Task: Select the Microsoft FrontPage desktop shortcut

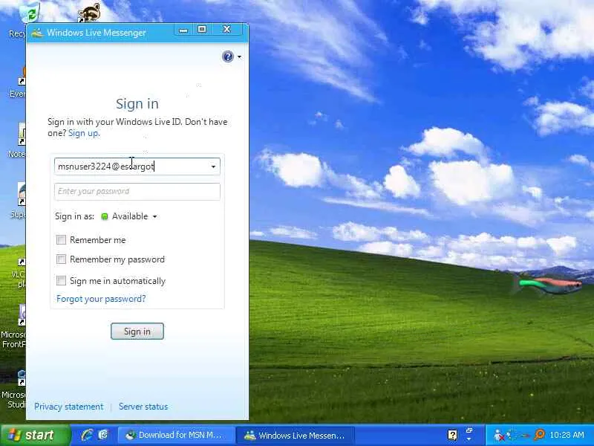Action: (x=13, y=326)
